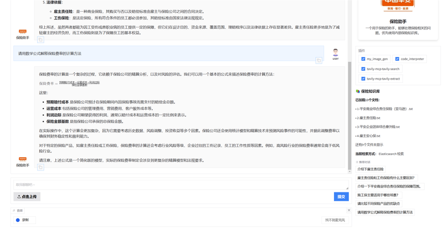Toggle the my_image_gen plugin checkbox
Image resolution: width=443 pixels, height=229 pixels.
click(363, 59)
